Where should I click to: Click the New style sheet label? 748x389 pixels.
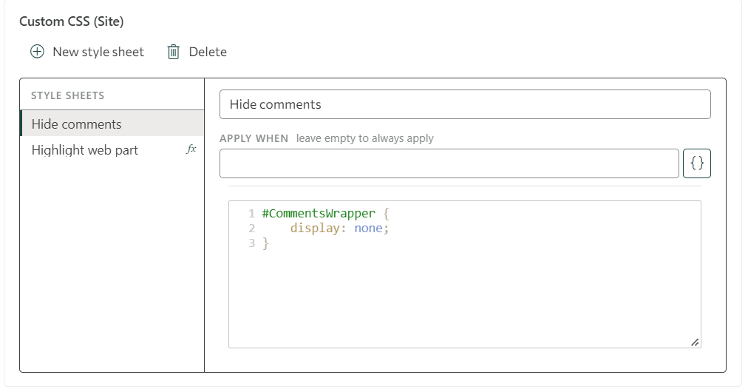98,52
